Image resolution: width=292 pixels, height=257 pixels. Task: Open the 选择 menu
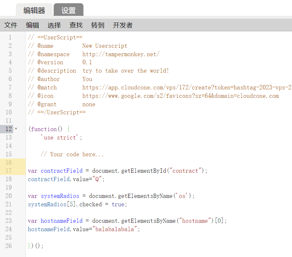pos(54,25)
